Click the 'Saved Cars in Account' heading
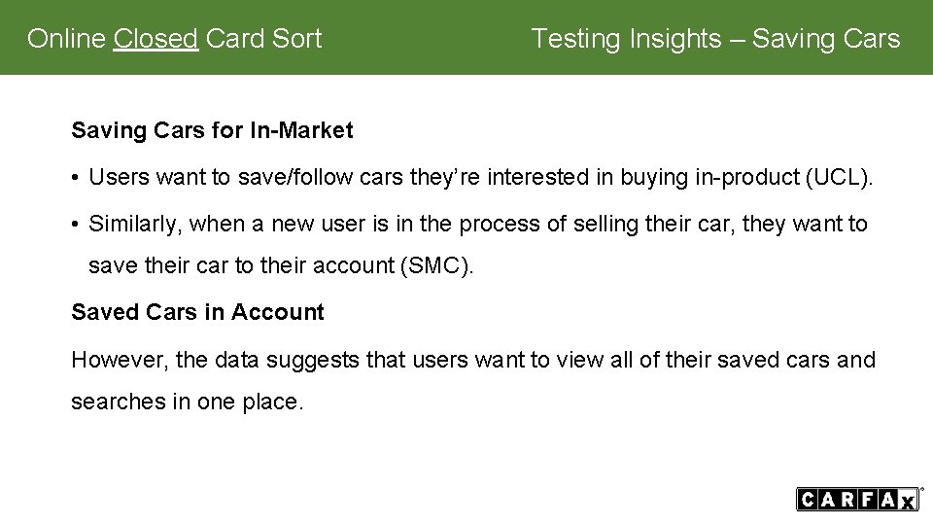 click(197, 312)
